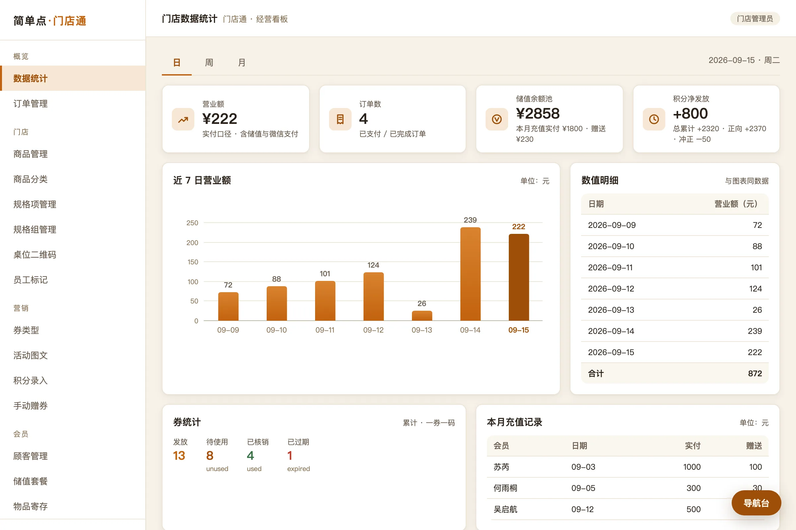
Task: Click the revenue trend-arrow icon
Action: coord(183,119)
